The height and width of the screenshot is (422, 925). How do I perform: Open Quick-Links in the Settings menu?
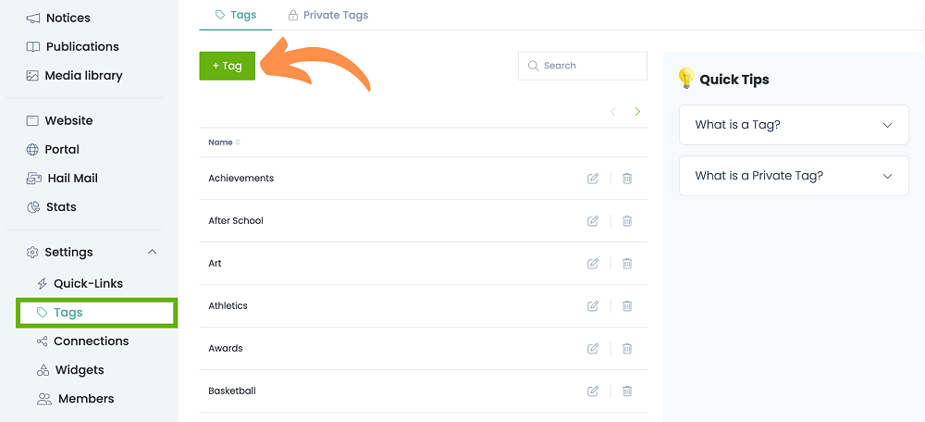pyautogui.click(x=88, y=284)
